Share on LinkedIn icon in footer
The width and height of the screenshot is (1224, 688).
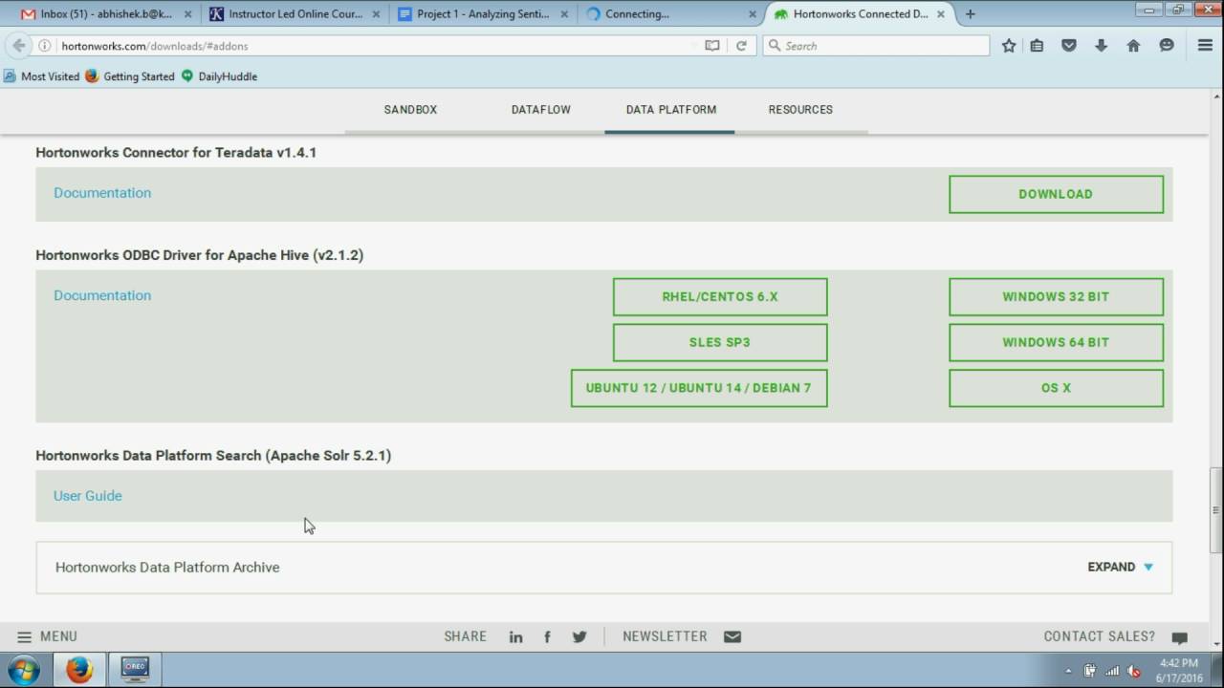pos(515,637)
